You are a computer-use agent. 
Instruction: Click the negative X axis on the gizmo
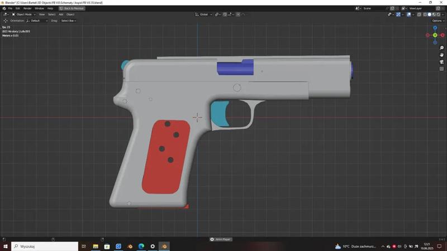(x=427, y=35)
